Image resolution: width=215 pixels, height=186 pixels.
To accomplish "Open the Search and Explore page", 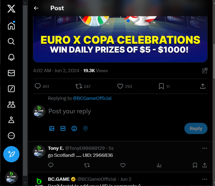I will pos(11,41).
